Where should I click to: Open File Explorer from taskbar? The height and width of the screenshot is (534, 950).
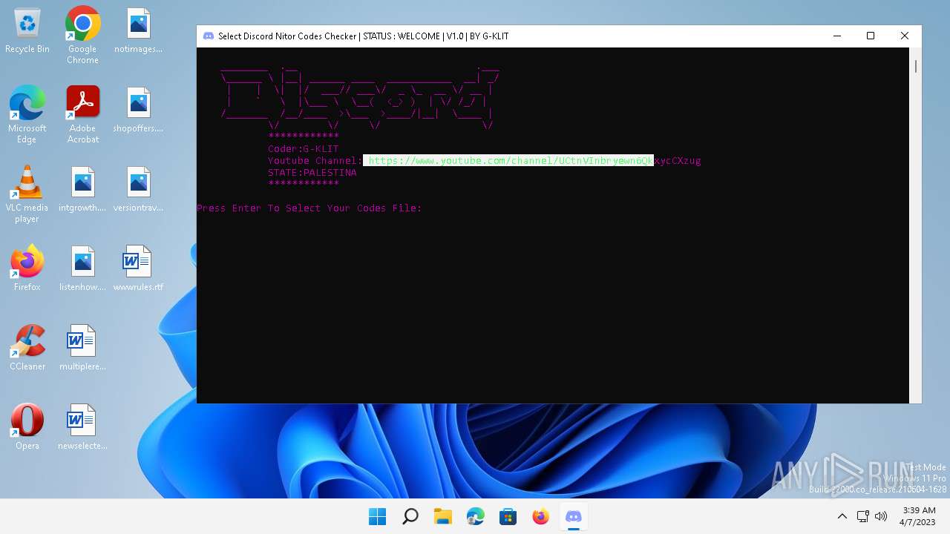click(443, 516)
